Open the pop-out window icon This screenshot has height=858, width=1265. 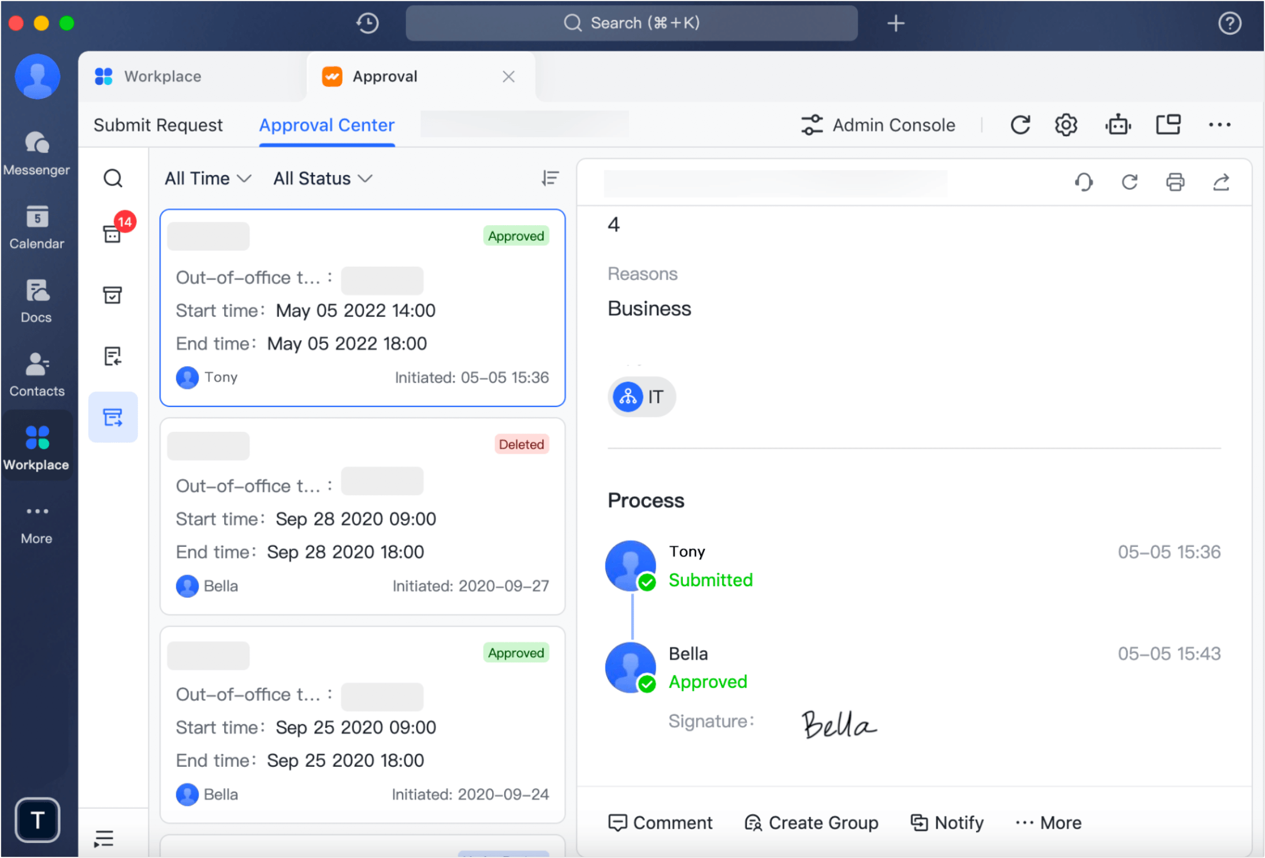(x=1168, y=125)
